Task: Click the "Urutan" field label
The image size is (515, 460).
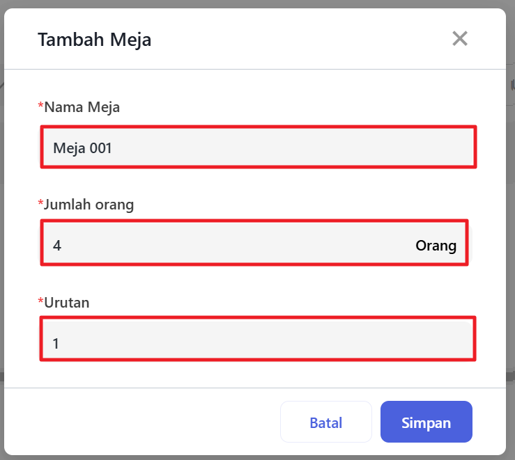Action: click(66, 302)
